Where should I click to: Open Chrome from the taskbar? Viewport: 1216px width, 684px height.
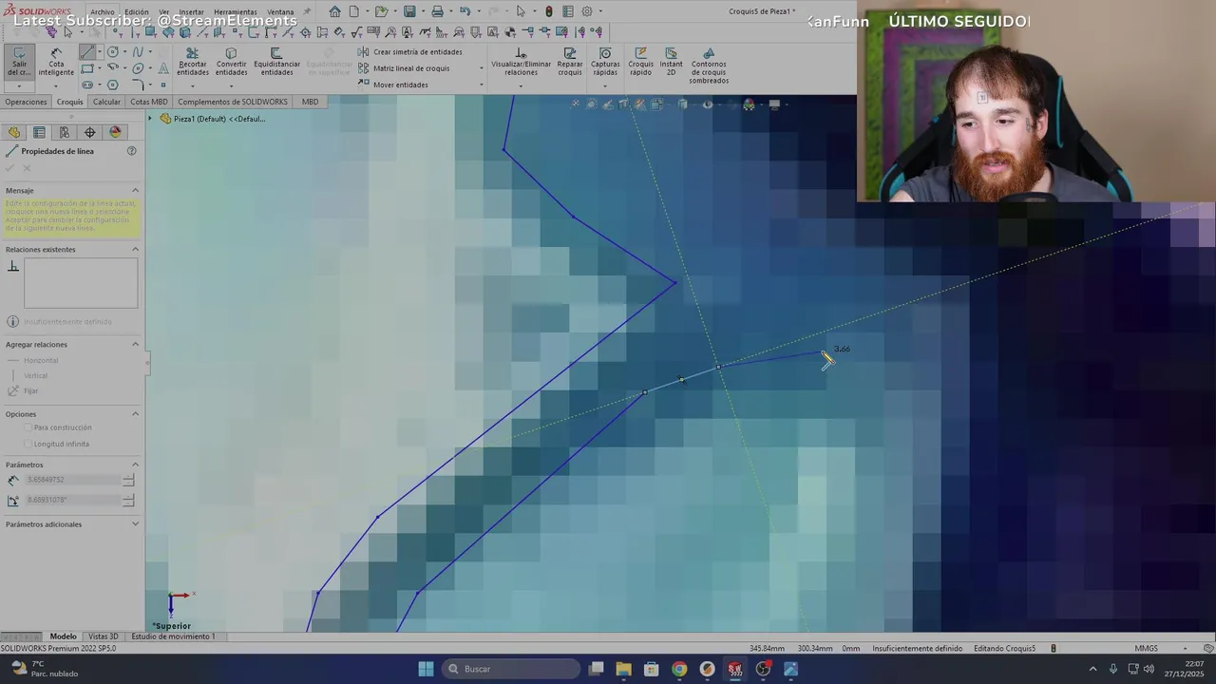pos(679,669)
